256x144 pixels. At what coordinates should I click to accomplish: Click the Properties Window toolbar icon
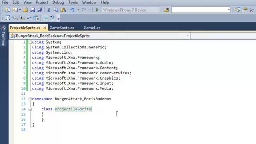click(244, 10)
